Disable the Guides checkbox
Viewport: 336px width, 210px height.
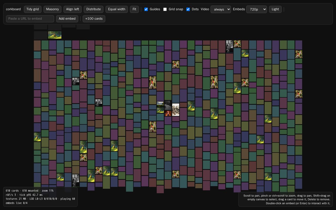pyautogui.click(x=146, y=9)
